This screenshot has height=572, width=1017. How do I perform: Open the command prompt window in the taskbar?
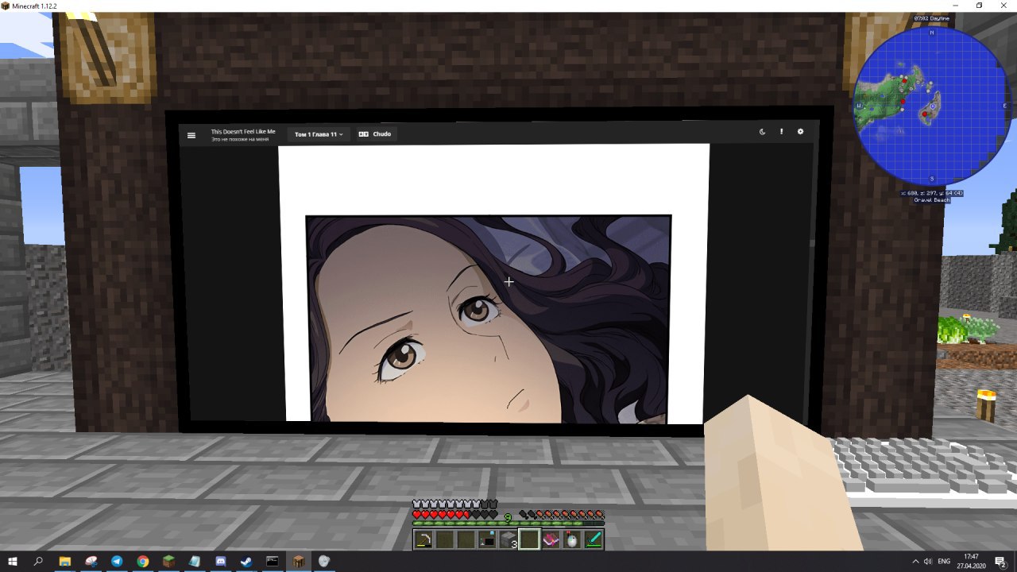pyautogui.click(x=272, y=561)
